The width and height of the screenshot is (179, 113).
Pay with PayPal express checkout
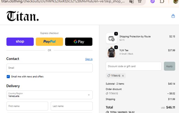[49, 42]
